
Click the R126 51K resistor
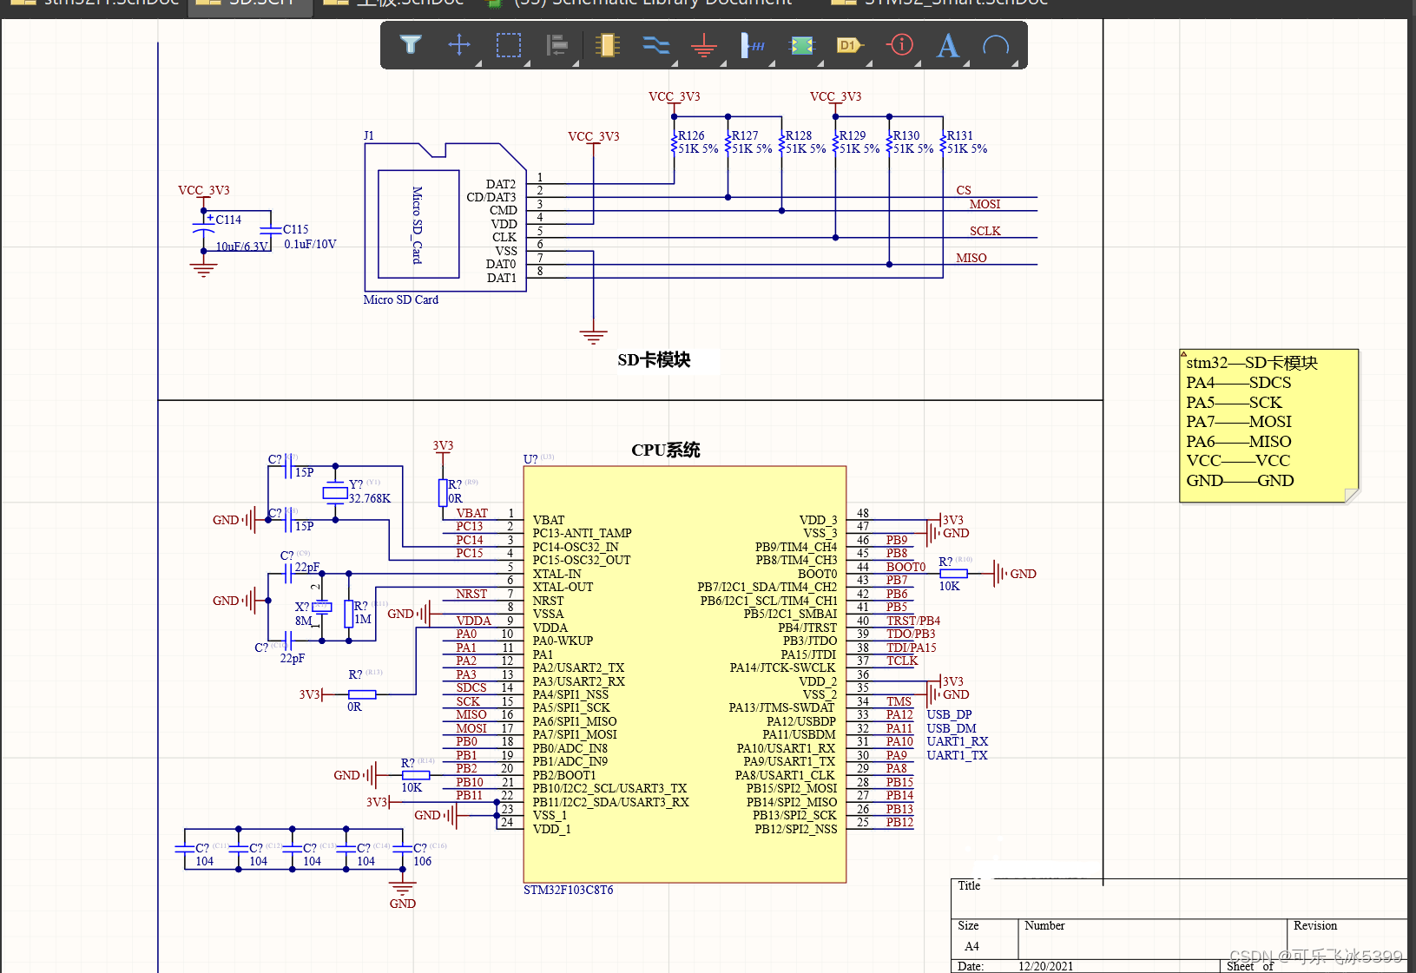tap(674, 142)
